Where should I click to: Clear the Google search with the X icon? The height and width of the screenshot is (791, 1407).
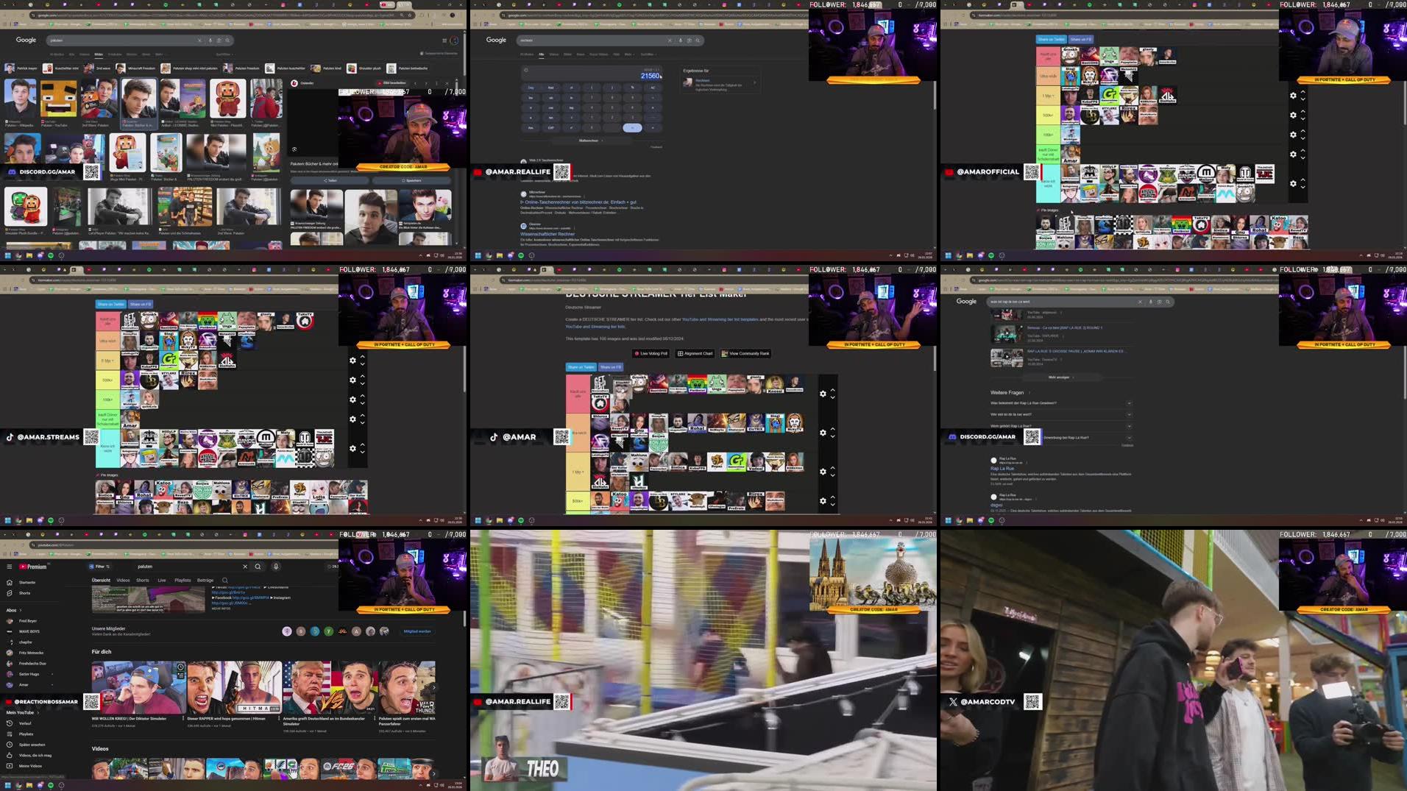coord(199,40)
